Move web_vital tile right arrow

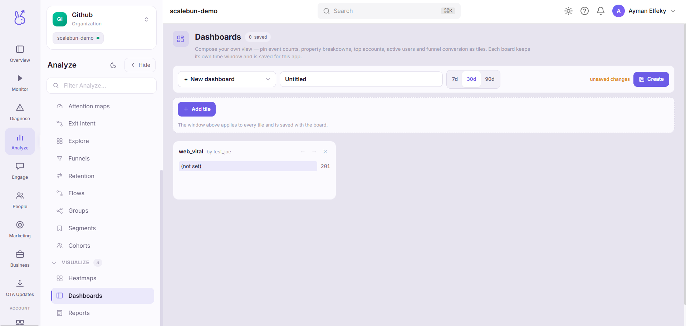[x=314, y=152]
